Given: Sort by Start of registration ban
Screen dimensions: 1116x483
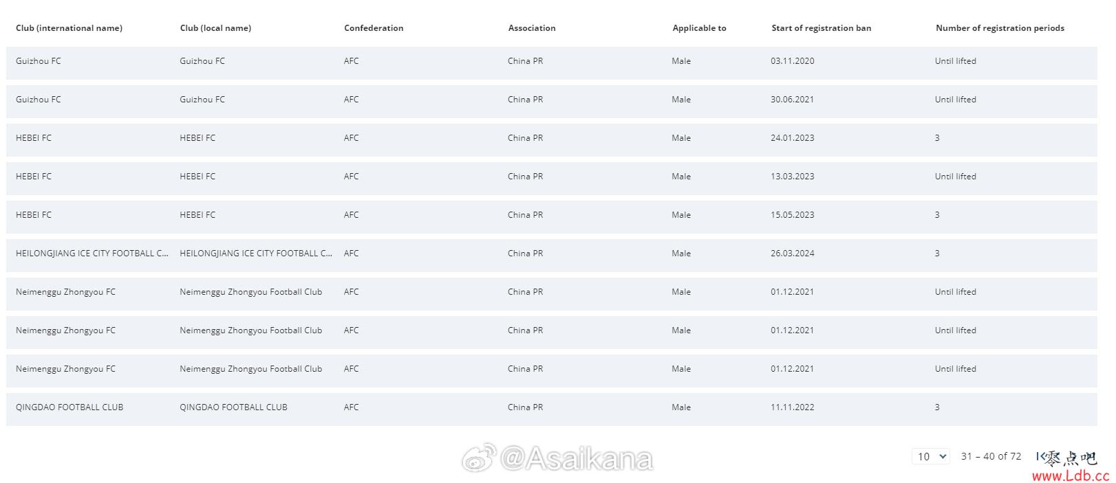Looking at the screenshot, I should pos(821,28).
